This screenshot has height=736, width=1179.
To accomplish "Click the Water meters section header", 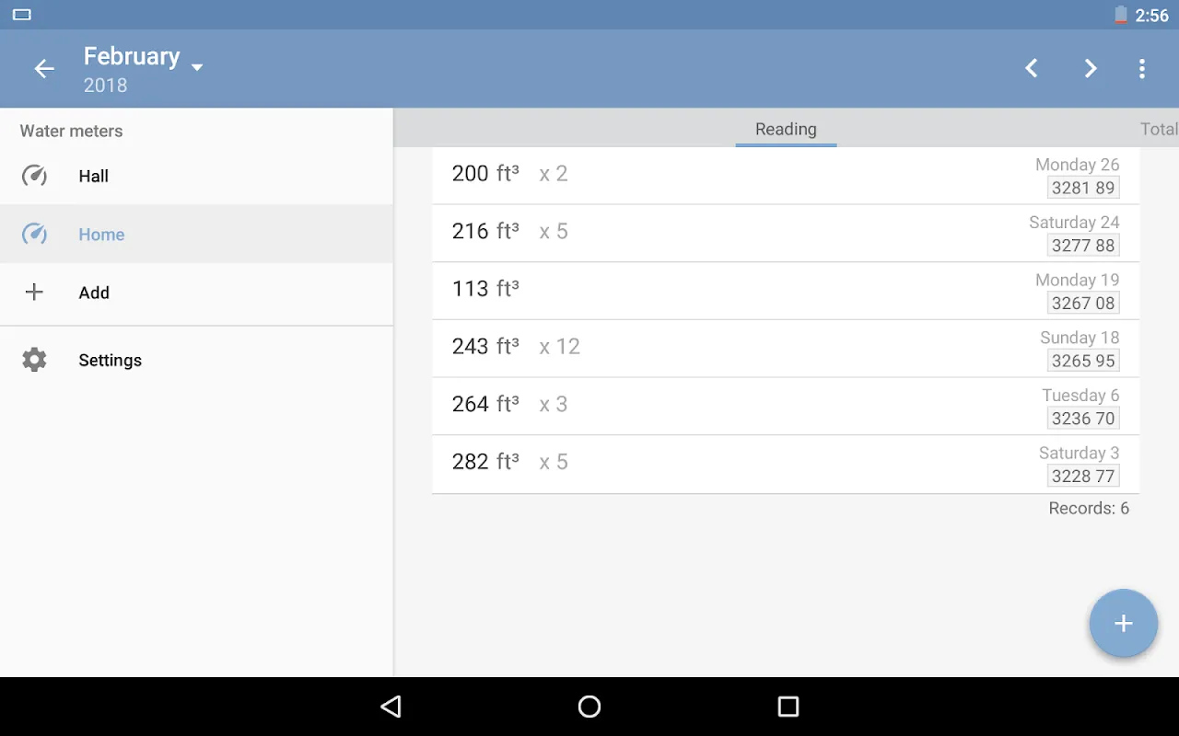I will 71,131.
